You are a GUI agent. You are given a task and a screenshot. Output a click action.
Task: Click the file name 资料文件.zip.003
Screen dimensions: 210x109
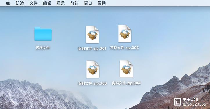tap(92, 83)
